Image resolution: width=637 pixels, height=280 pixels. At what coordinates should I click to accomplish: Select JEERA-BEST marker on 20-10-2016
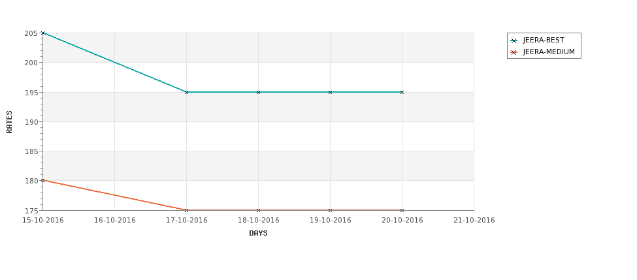402,92
